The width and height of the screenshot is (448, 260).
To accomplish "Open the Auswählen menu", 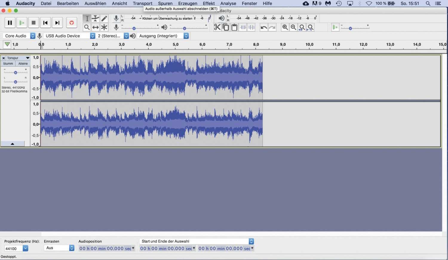I will 95,3.
